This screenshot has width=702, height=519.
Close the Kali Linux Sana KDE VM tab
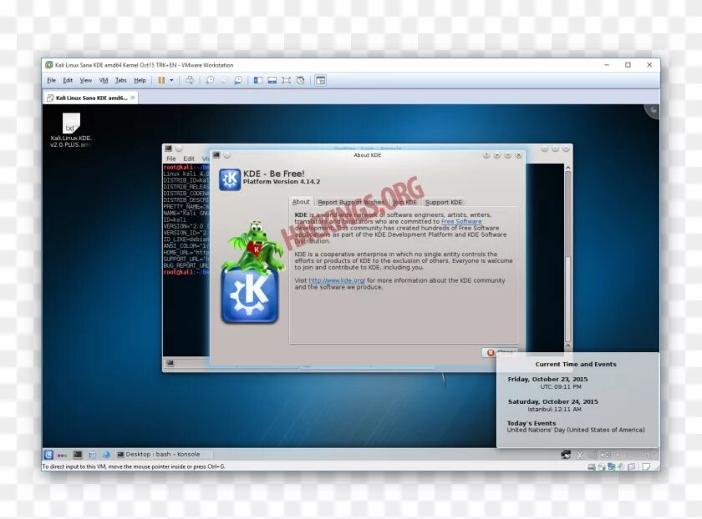[x=133, y=98]
